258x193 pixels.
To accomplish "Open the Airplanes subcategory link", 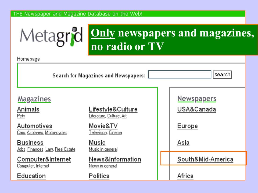I will (35, 133).
